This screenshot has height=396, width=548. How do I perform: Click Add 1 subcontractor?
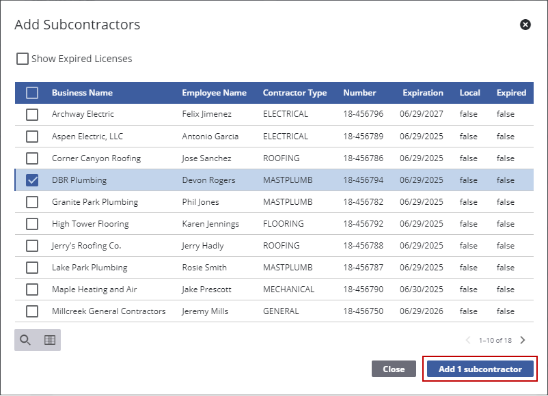479,369
